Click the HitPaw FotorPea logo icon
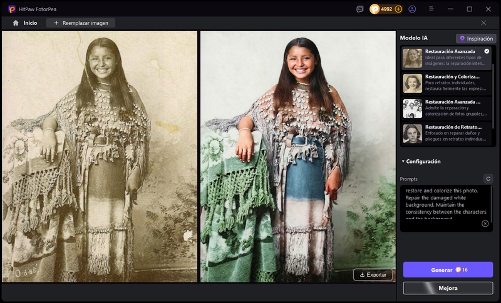 [x=12, y=9]
